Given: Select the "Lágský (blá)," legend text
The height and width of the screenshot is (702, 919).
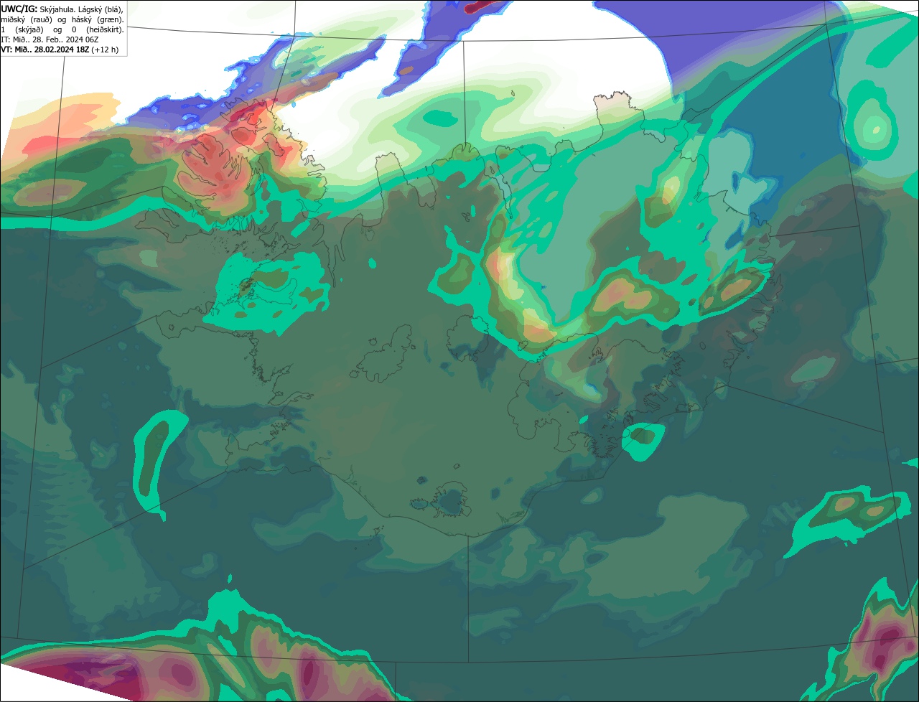Looking at the screenshot, I should pyautogui.click(x=101, y=10).
